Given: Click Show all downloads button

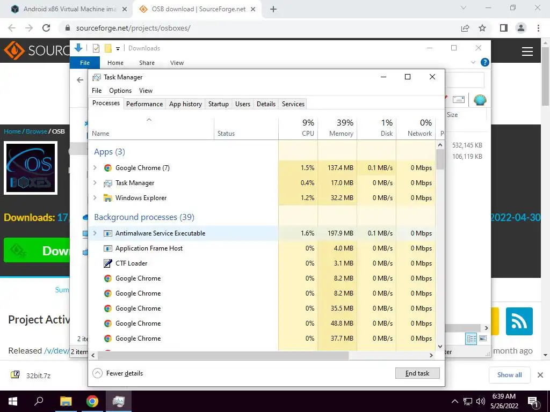Looking at the screenshot, I should 509,375.
